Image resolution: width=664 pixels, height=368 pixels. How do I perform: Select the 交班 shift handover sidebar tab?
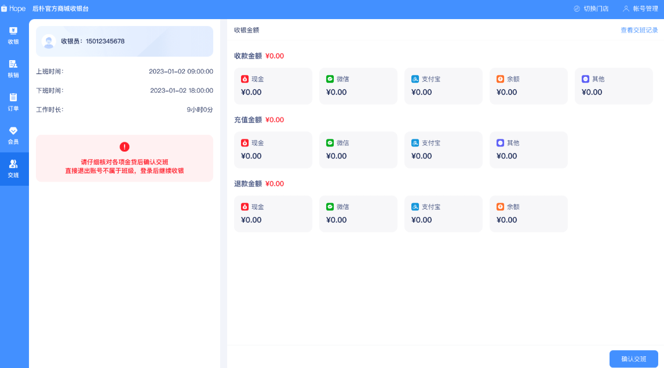(13, 168)
